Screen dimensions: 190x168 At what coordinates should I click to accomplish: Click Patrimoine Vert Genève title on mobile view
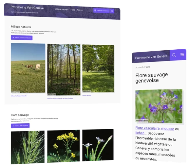click(151, 57)
